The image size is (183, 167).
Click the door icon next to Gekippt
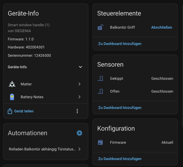pos(100,78)
